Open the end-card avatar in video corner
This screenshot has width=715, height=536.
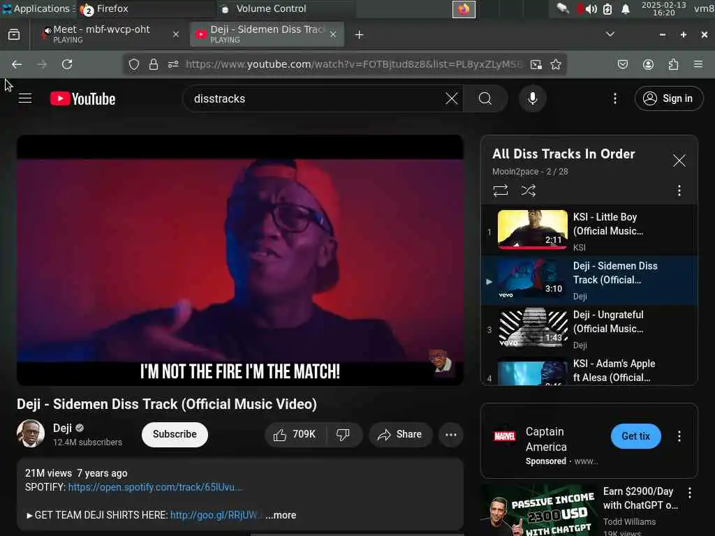click(x=440, y=362)
